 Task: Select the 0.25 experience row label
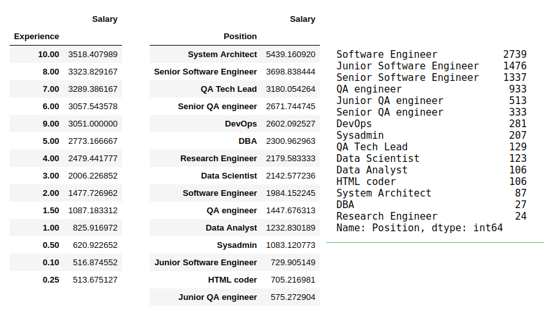click(50, 279)
